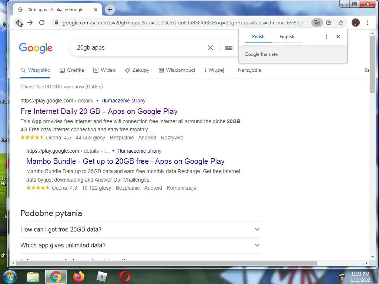Click the taskbar clock showing 11:21 PM
Image resolution: width=379 pixels, height=284 pixels.
click(360, 277)
